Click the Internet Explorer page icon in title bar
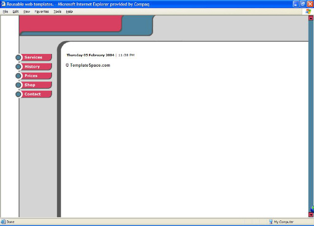This screenshot has width=314, height=226. point(3,4)
